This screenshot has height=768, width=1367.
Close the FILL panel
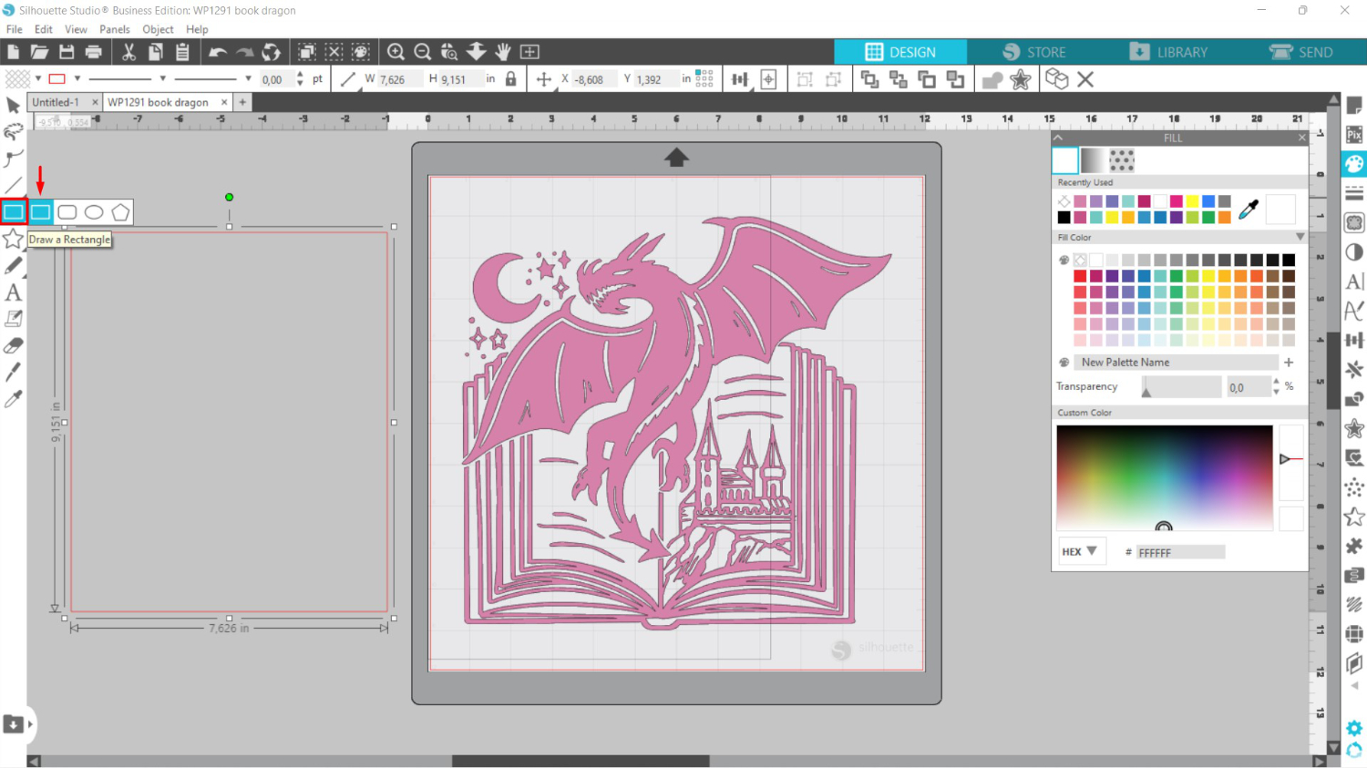point(1301,138)
